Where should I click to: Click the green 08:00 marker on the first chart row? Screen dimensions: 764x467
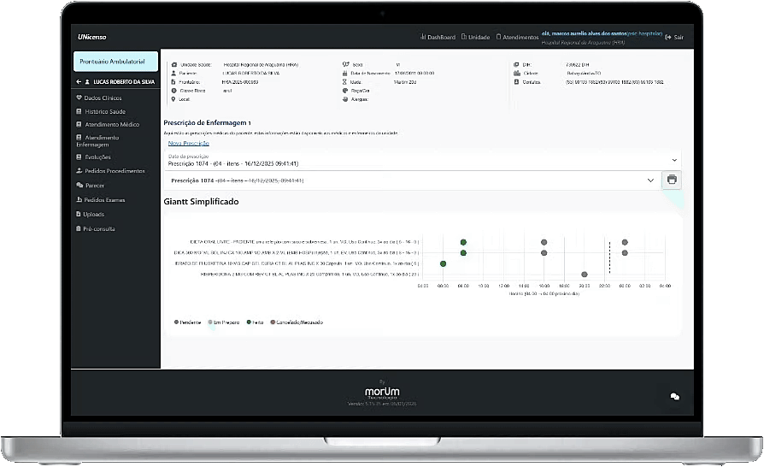[x=463, y=243]
